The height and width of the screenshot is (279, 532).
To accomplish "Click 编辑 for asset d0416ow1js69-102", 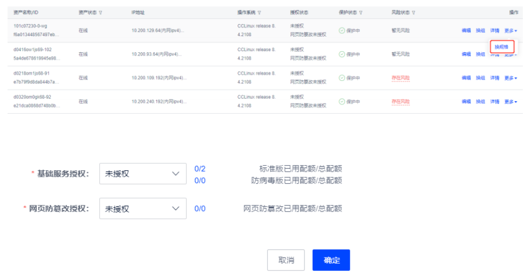I will (466, 54).
